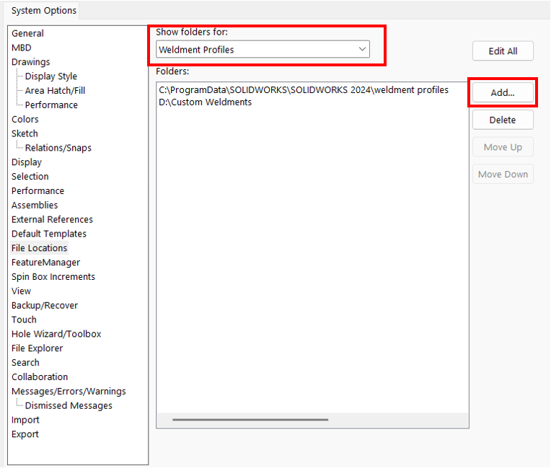Select the SOLIDWORKS 2024 weldment profiles path

coord(303,90)
